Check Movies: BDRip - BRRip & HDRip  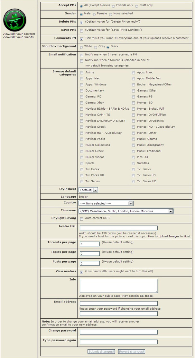[81, 109]
